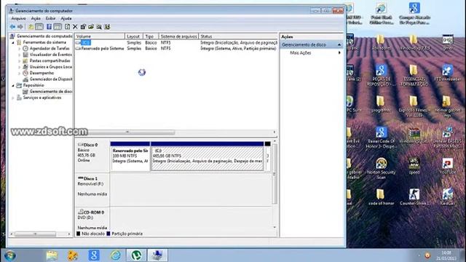Click the Sistema de arquivos column header
This screenshot has width=466, height=262.
178,36
